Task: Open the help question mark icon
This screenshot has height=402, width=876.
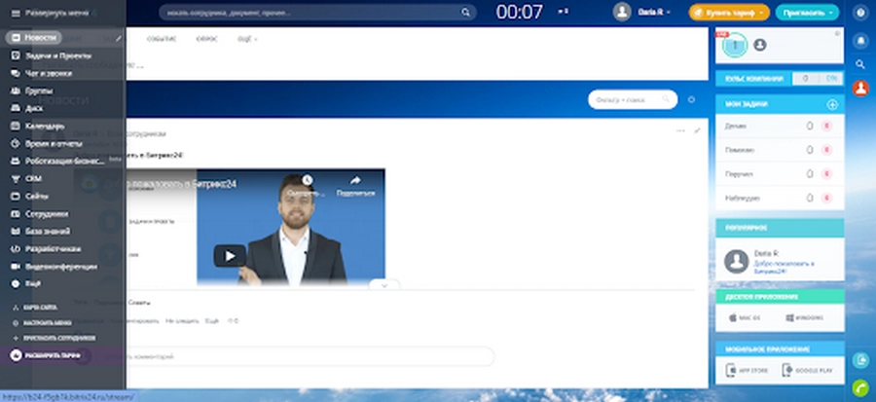Action: pos(860,13)
